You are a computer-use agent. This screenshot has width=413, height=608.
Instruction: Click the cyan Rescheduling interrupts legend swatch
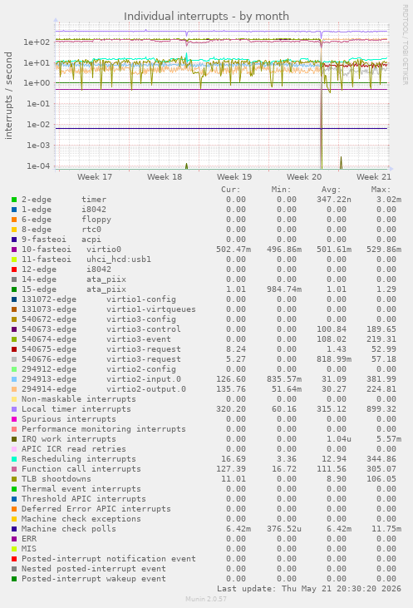[x=14, y=459]
